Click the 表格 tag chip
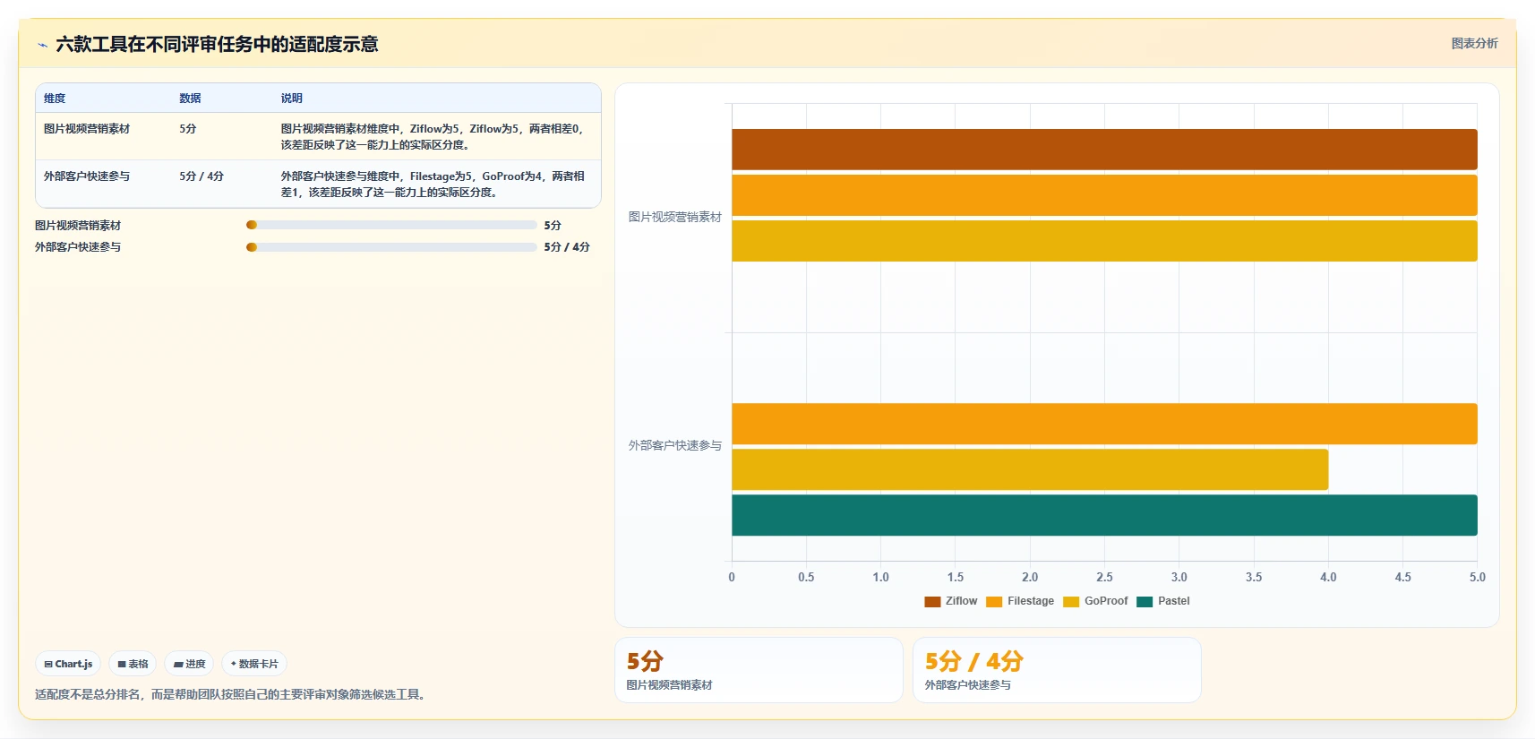 pos(133,664)
